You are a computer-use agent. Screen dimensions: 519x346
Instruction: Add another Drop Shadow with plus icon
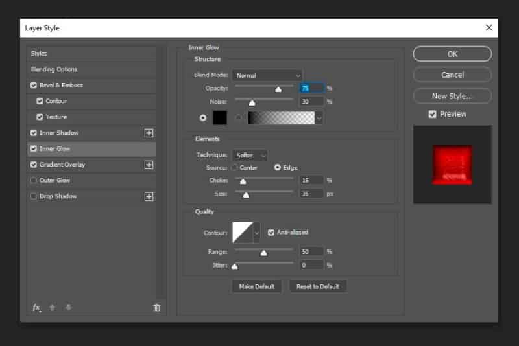click(x=149, y=196)
